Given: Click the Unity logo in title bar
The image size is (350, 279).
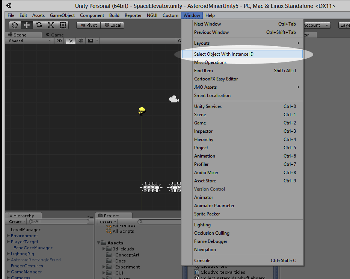Looking at the screenshot, I should tap(9, 6).
